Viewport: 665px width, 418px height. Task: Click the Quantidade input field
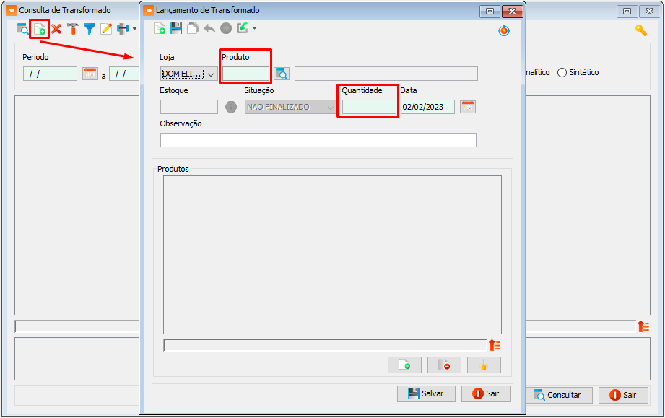[369, 107]
